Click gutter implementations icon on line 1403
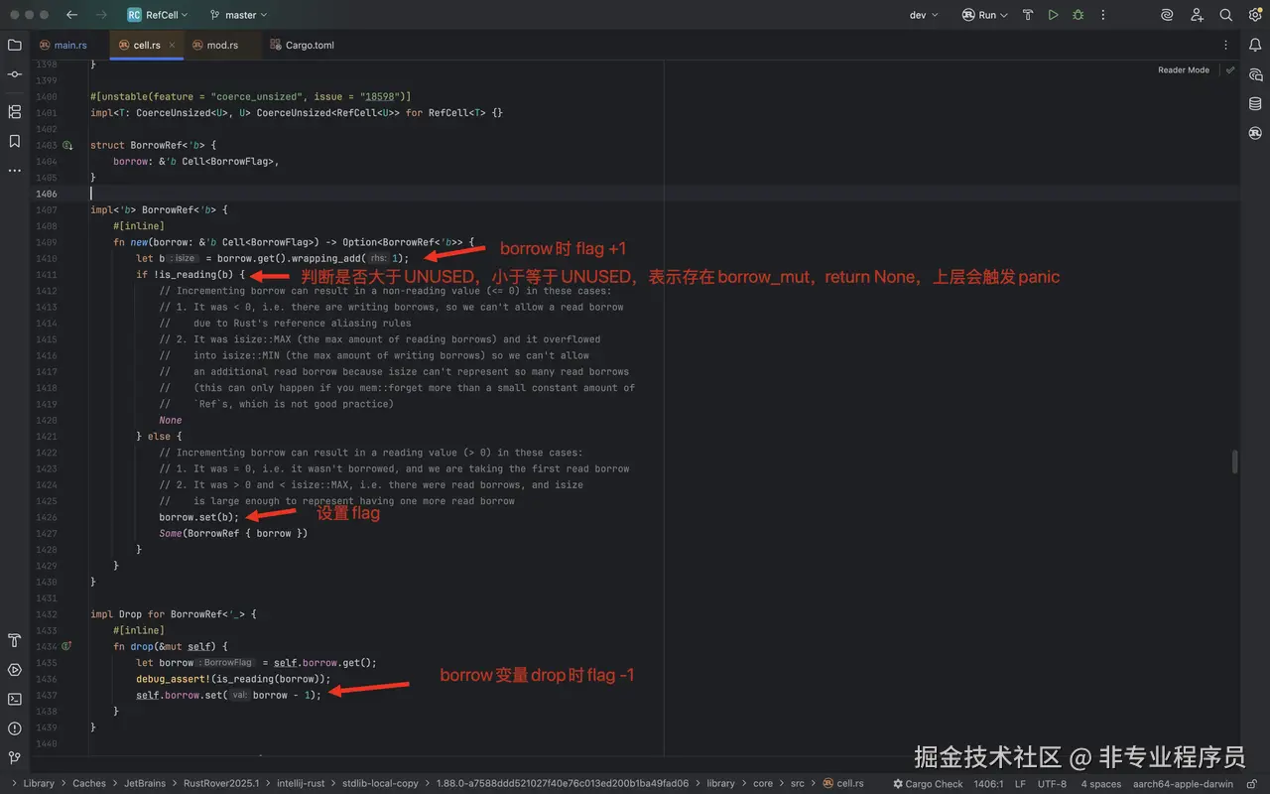 pyautogui.click(x=68, y=146)
